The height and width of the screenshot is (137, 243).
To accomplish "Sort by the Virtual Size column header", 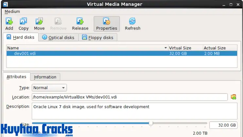I will click(x=185, y=48).
